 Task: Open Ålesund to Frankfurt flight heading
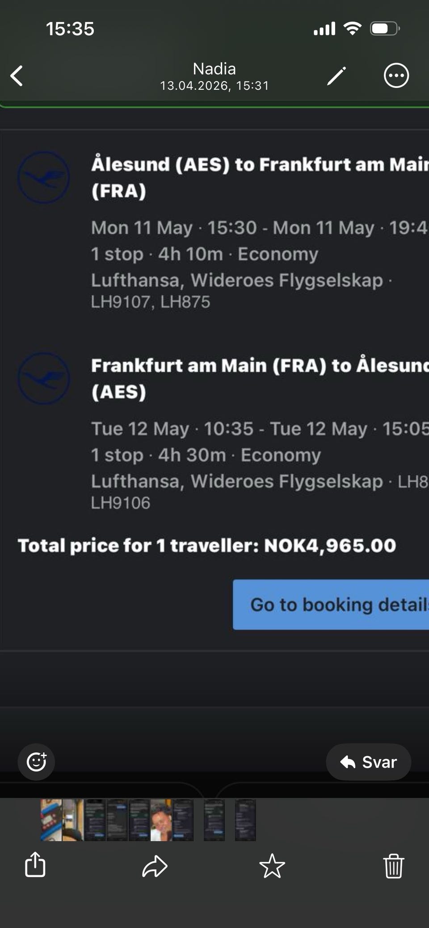[260, 177]
